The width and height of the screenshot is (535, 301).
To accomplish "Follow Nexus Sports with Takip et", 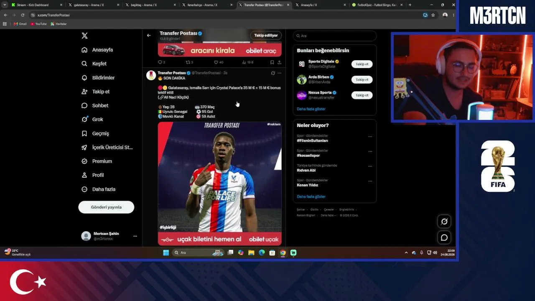I will point(362,95).
